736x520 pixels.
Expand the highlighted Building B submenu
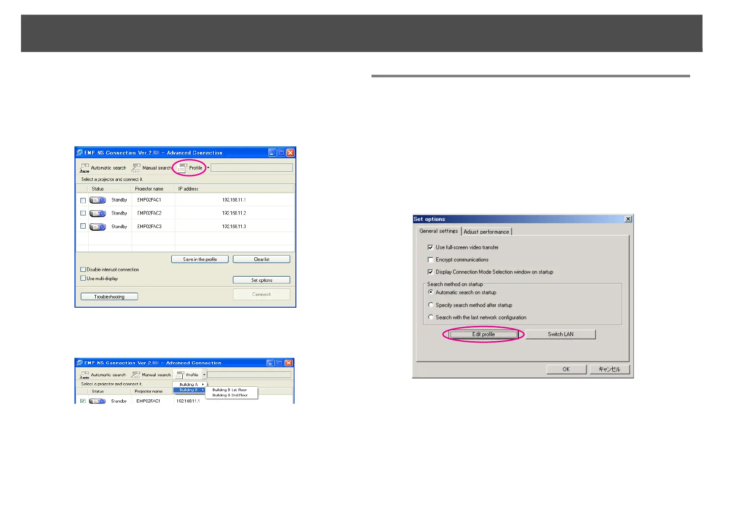(189, 390)
